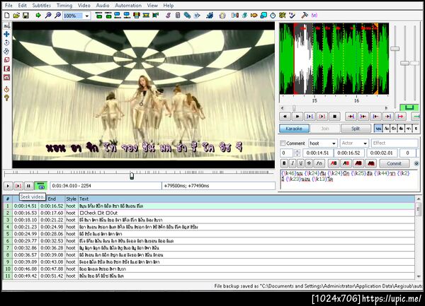Screen dimensions: 425x306
Task: Play the video
Action: 8,186
